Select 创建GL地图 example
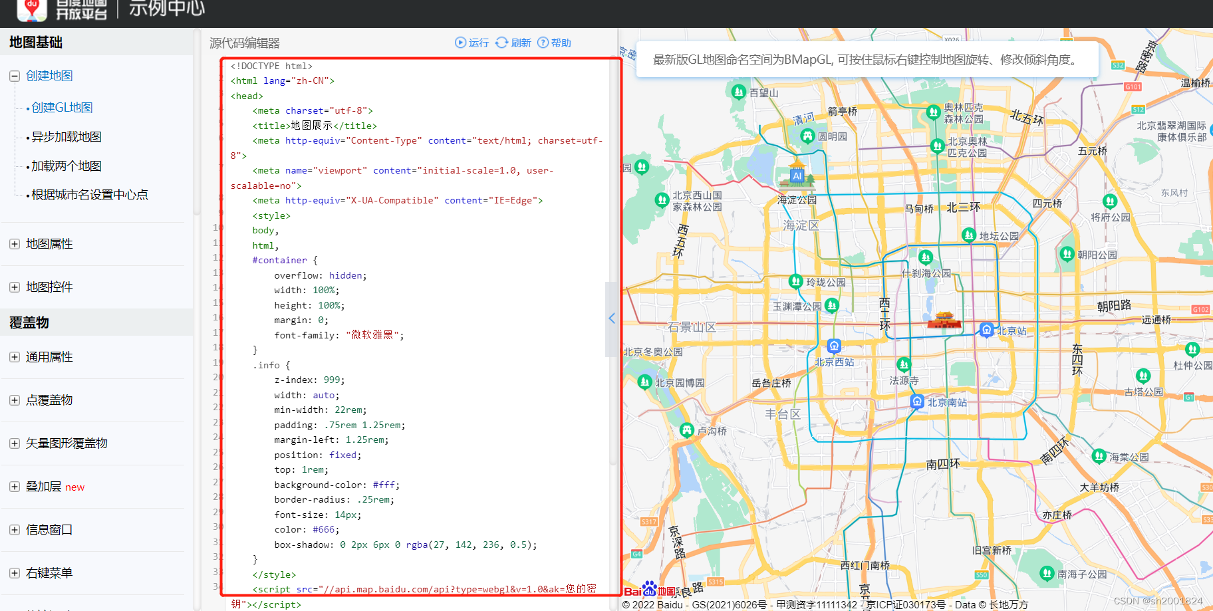 pyautogui.click(x=62, y=108)
